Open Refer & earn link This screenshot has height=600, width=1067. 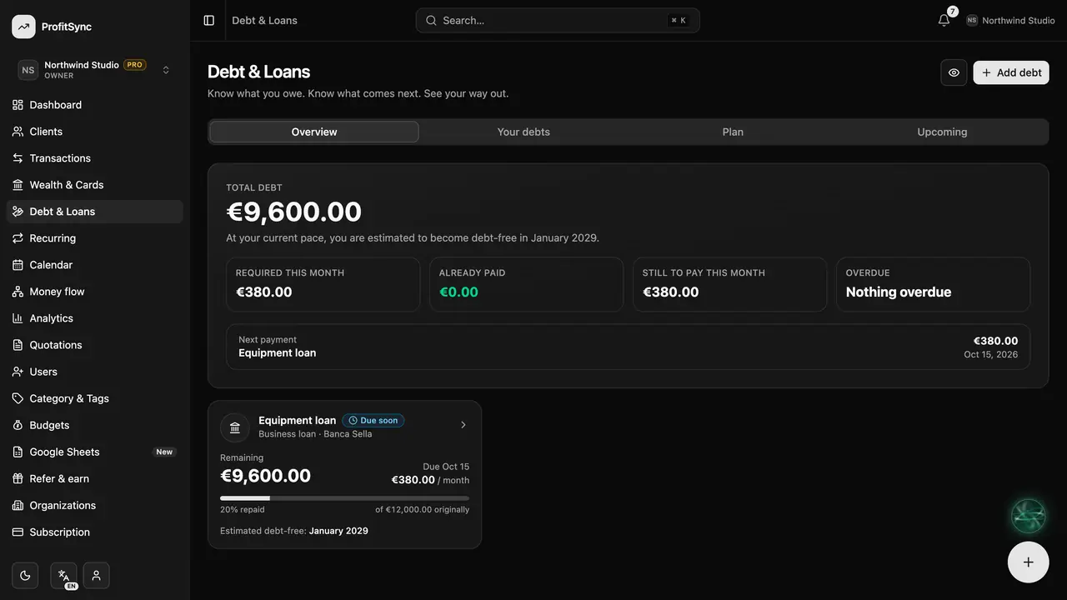point(95,478)
